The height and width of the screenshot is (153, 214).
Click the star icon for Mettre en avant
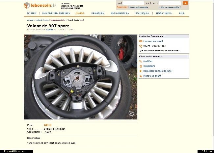(141, 76)
